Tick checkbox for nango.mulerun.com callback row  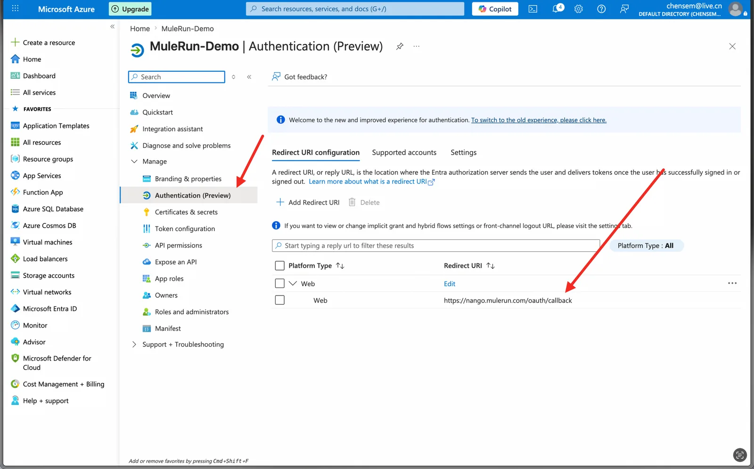point(279,300)
